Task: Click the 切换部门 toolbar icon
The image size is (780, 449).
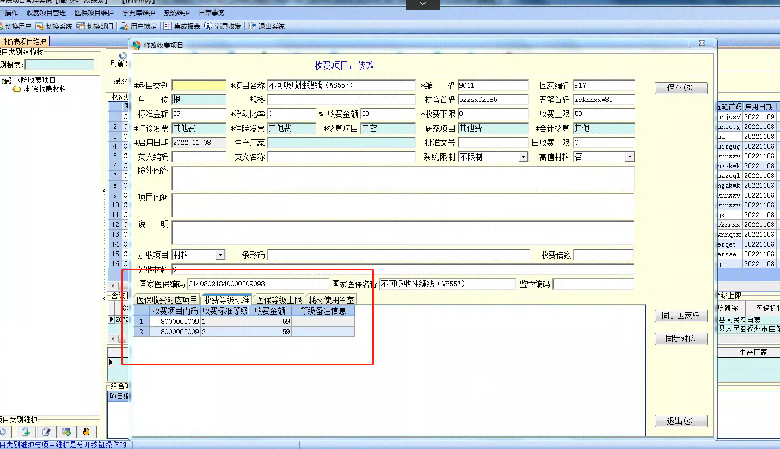Action: point(81,26)
